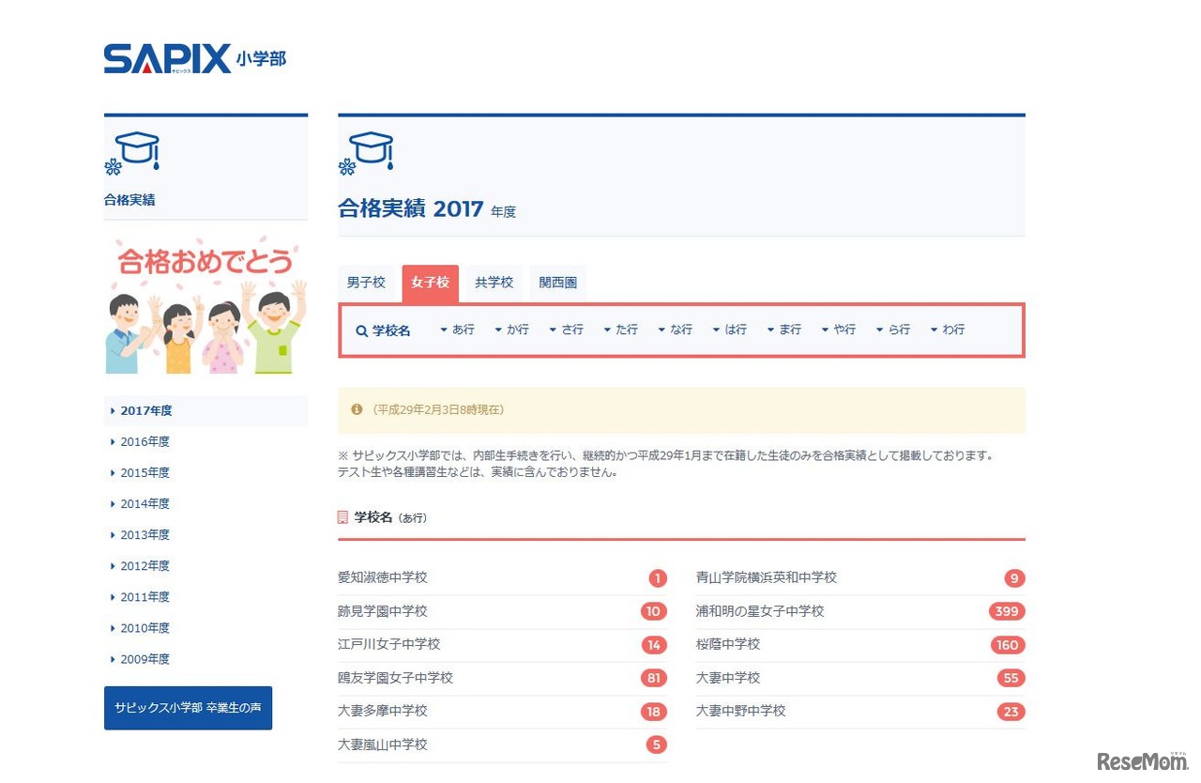Expand the 2013年度 sidebar entry
1201x783 pixels.
[x=144, y=534]
